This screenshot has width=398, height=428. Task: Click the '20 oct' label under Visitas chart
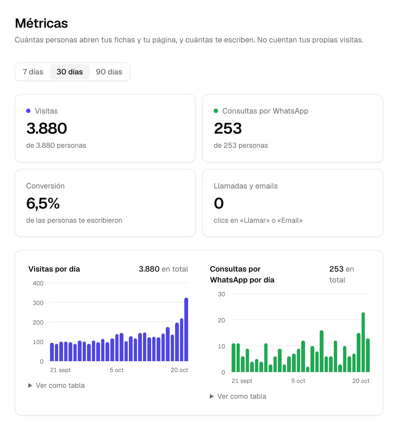[179, 370]
